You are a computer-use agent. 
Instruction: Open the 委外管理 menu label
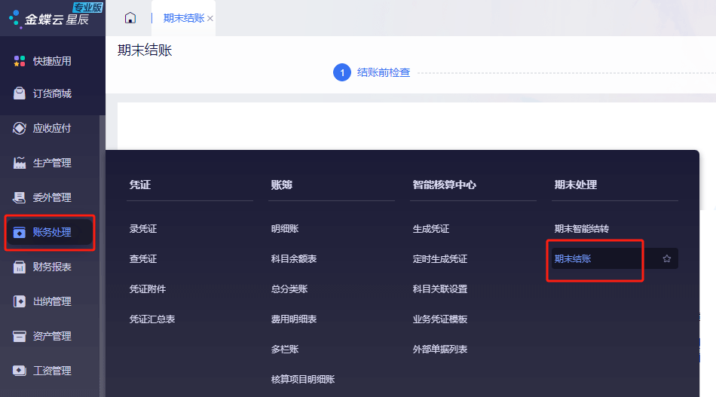pyautogui.click(x=52, y=197)
